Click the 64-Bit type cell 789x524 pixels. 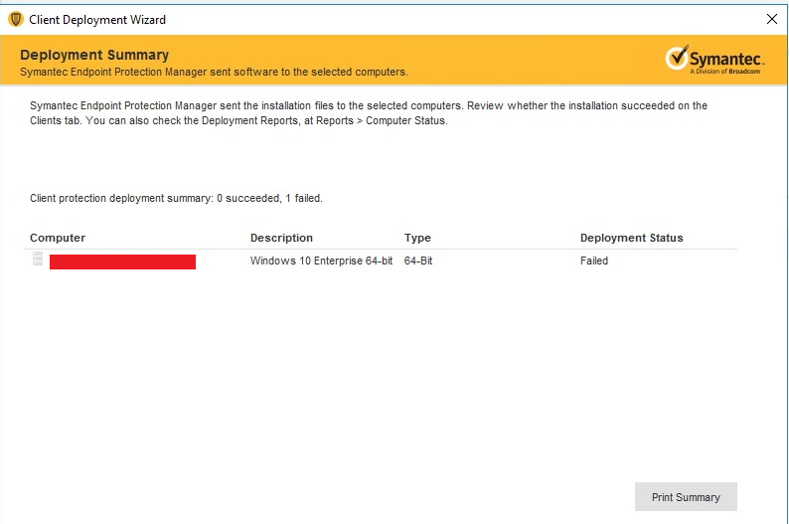(x=418, y=261)
